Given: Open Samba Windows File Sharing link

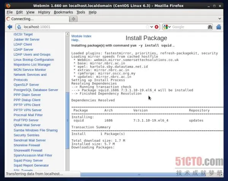Looking at the screenshot, I should tap(35, 130).
